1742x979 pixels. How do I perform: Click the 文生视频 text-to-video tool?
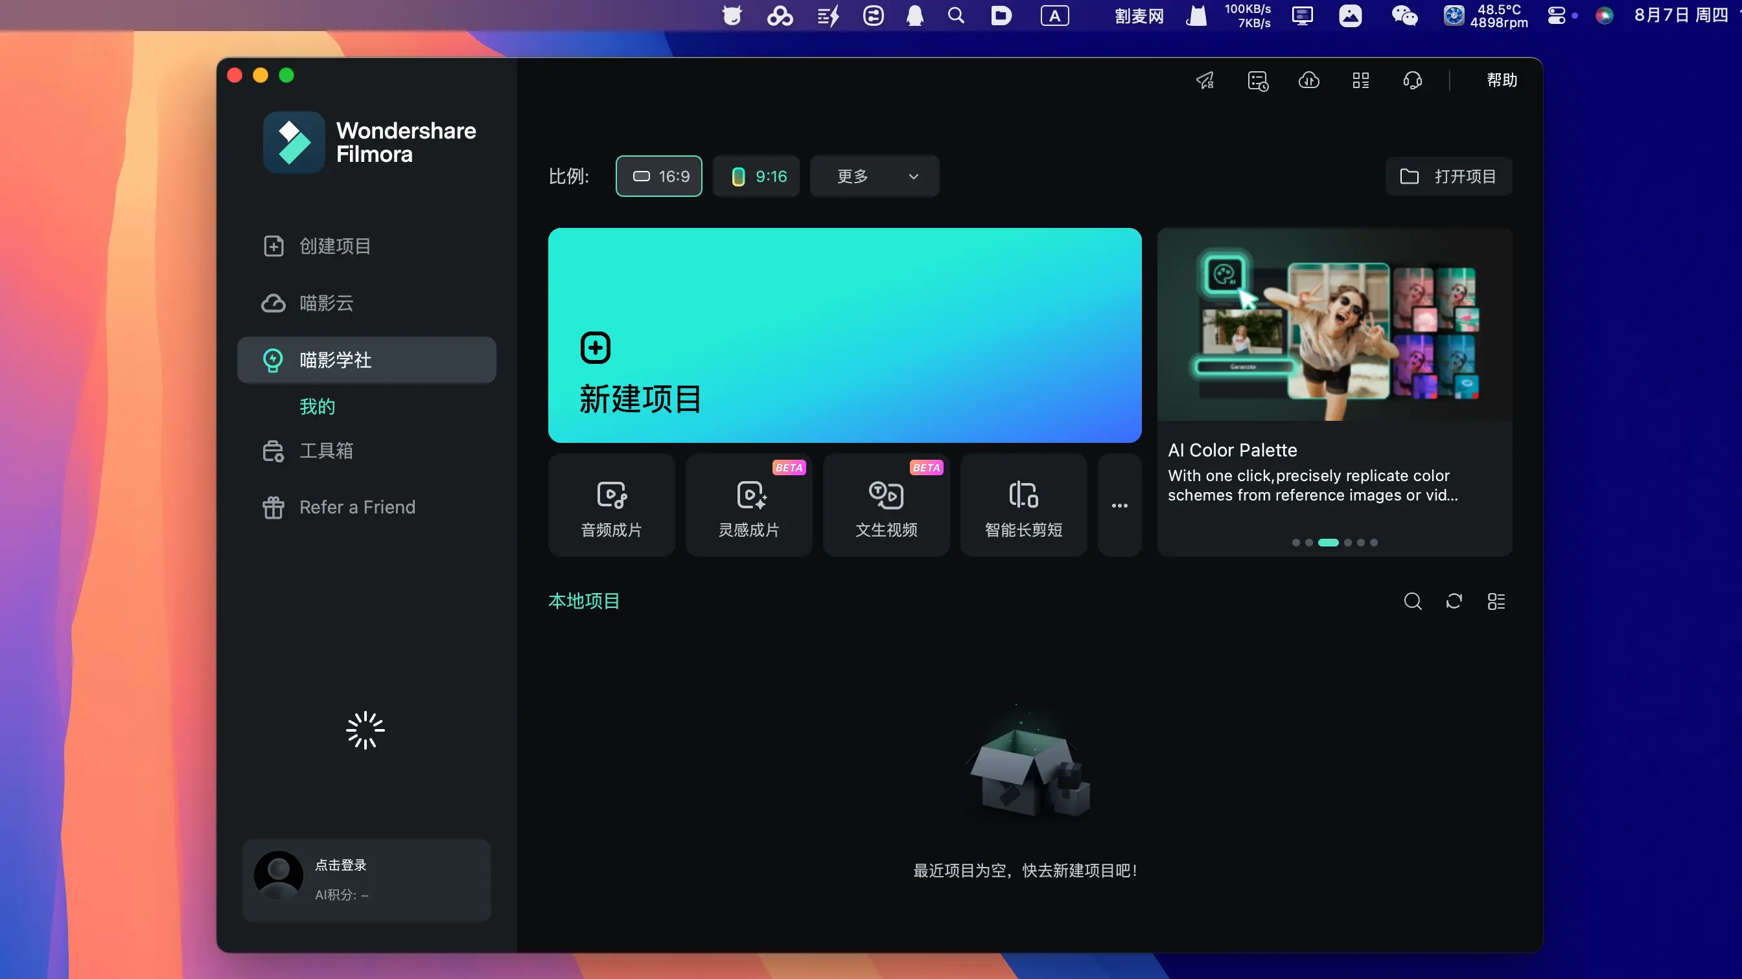click(x=886, y=506)
